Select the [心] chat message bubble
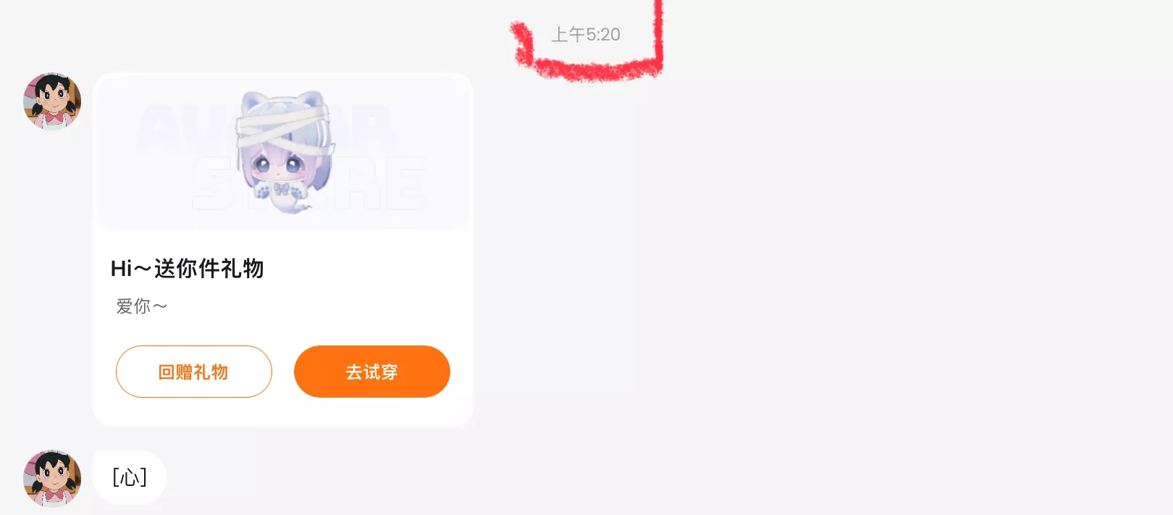 tap(130, 477)
